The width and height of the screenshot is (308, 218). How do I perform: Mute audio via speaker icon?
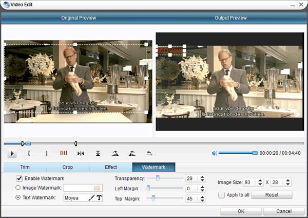pyautogui.click(x=214, y=153)
